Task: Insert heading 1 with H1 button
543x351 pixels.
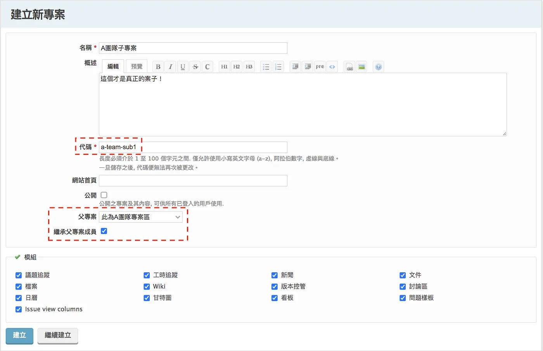Action: point(224,67)
